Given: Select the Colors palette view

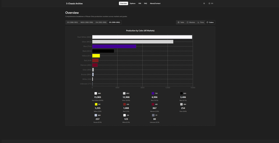Looking at the screenshot, I should (x=210, y=22).
